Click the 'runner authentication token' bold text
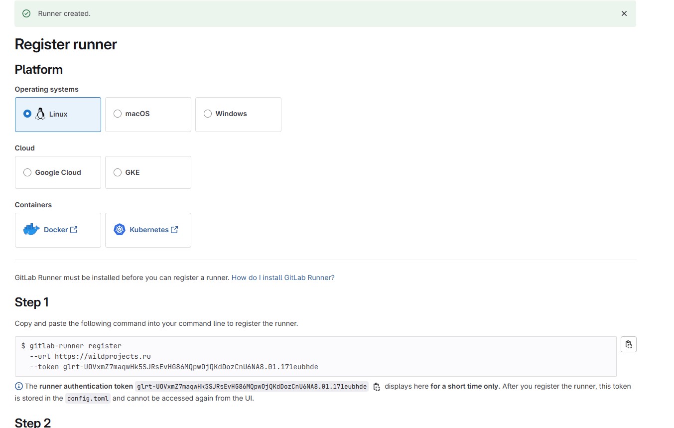Image resolution: width=674 pixels, height=428 pixels. tap(86, 386)
